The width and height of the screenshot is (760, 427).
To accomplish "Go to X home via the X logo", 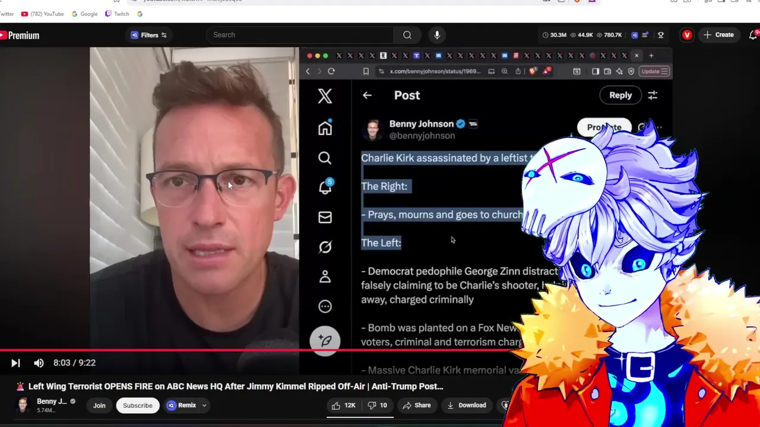I will (x=325, y=96).
